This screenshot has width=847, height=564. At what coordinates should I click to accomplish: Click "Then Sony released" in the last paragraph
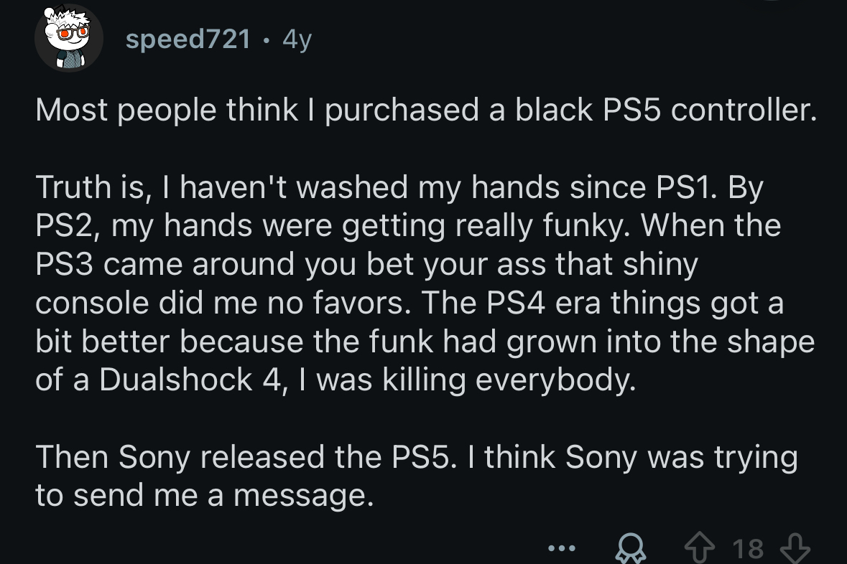[167, 457]
